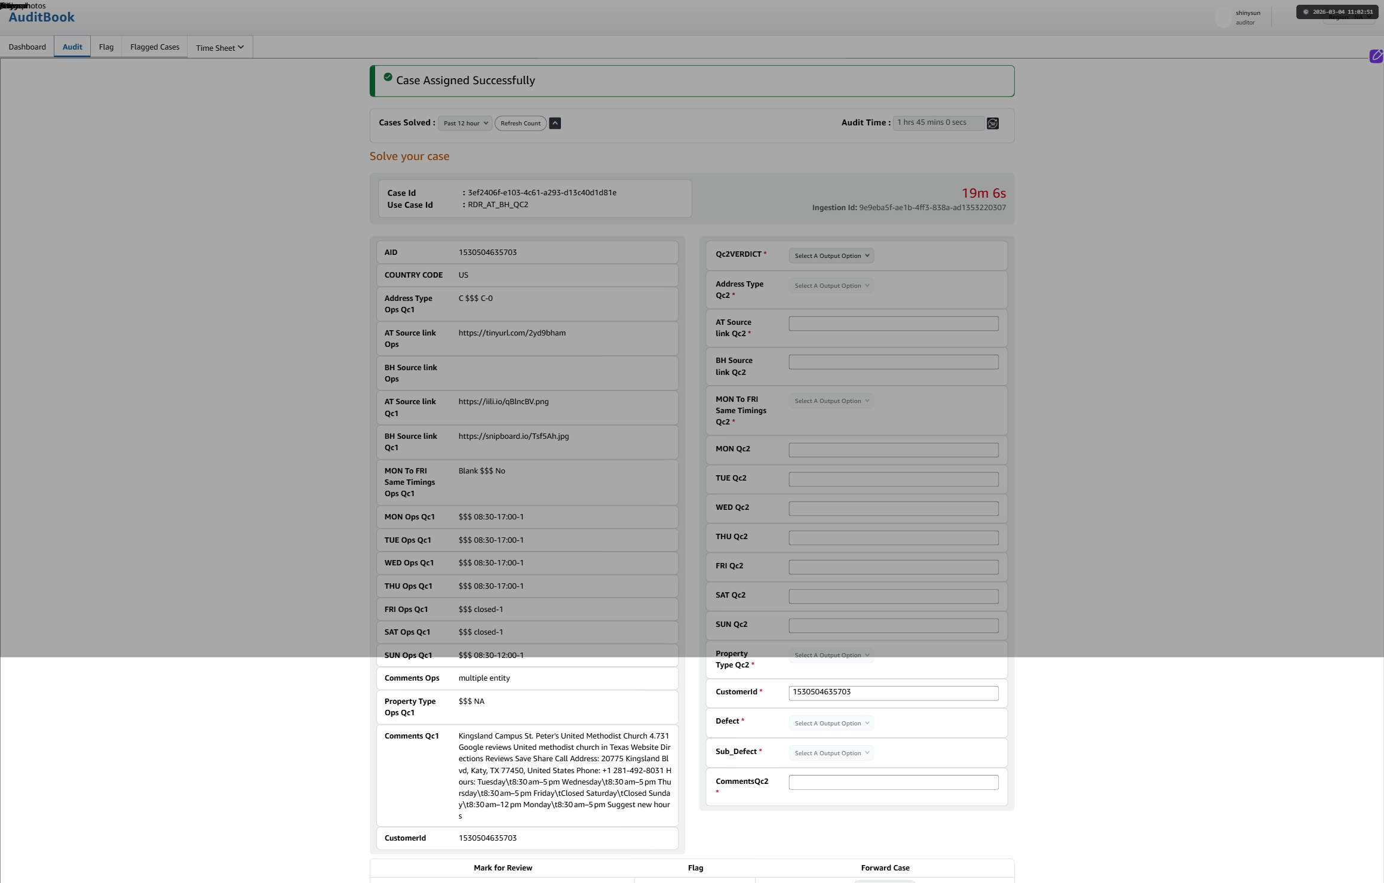
Task: Click the purple edit pencil icon
Action: (x=1376, y=56)
